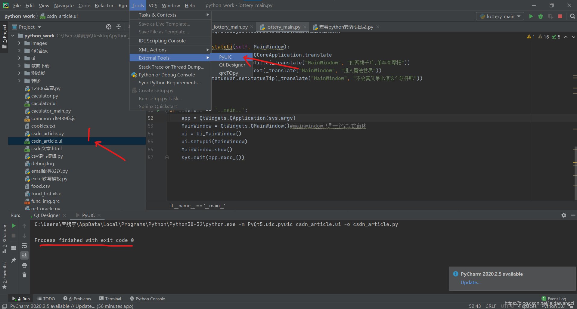Expand the images folder in Project tree
This screenshot has height=309, width=577.
pyautogui.click(x=19, y=43)
